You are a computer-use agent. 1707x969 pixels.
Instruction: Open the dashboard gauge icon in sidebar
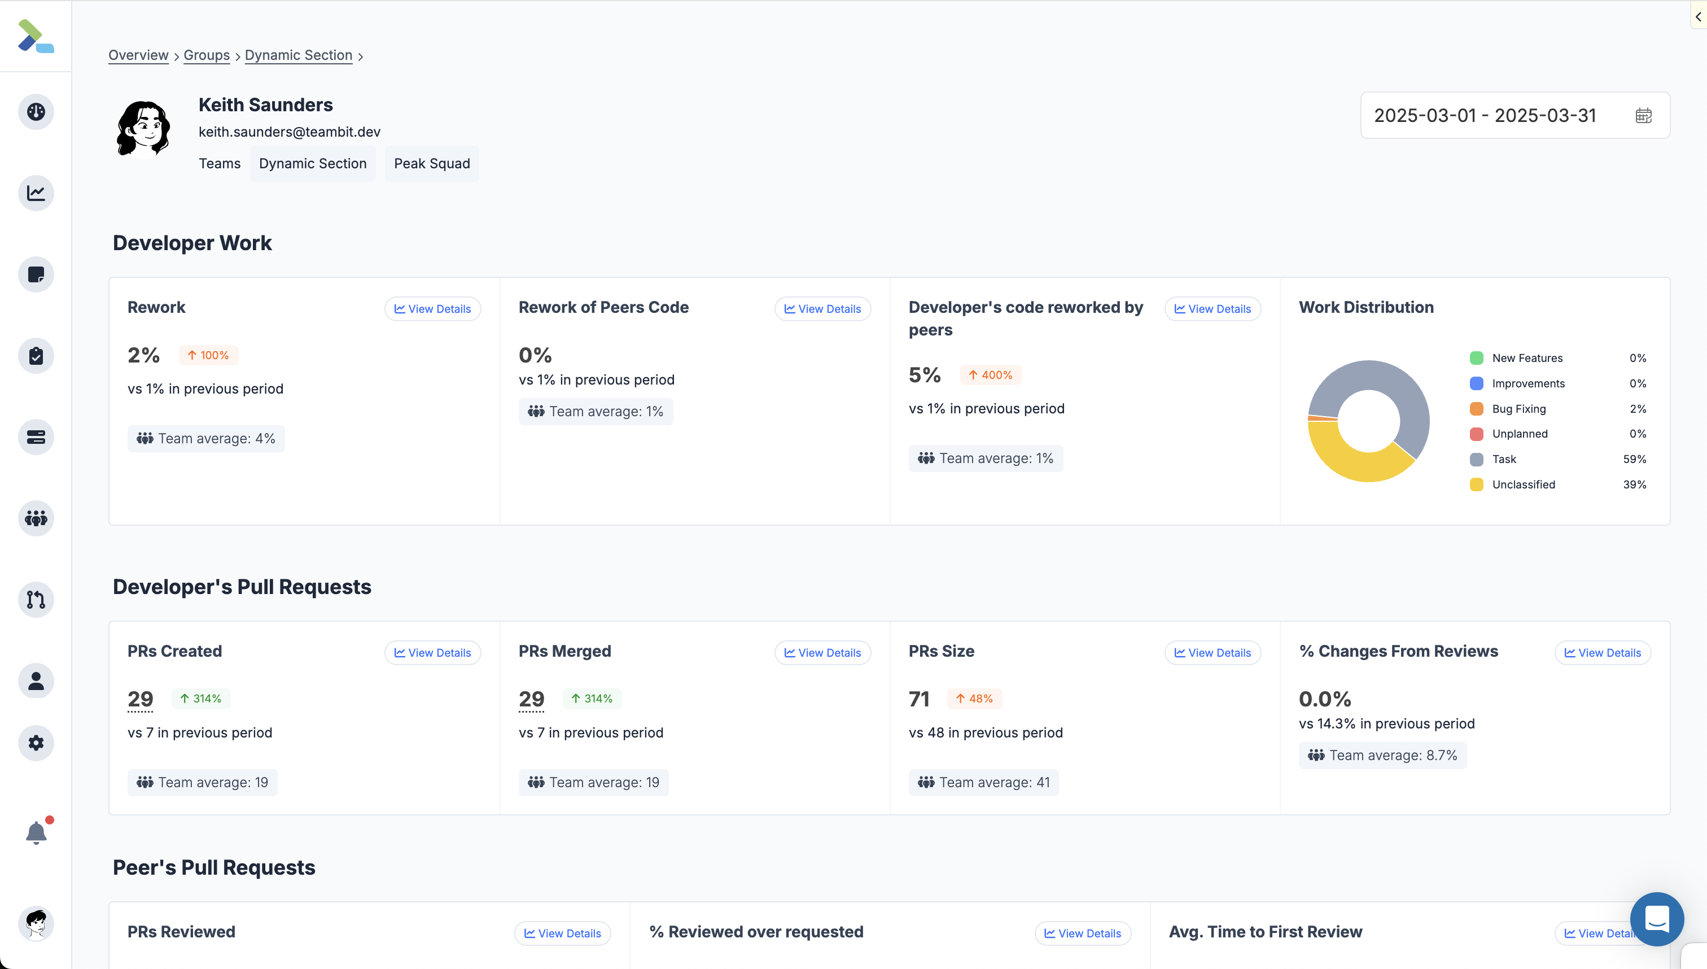pos(36,112)
